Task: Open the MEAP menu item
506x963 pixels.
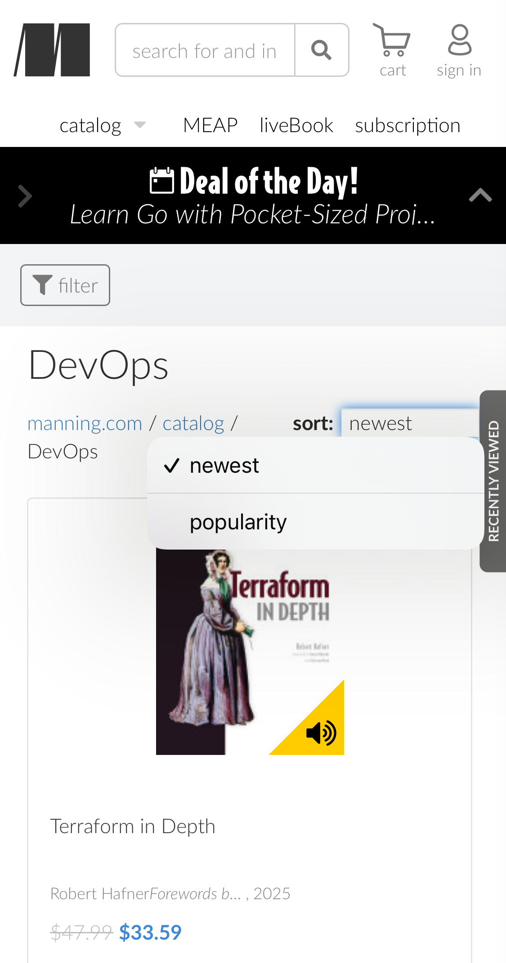Action: click(x=210, y=125)
